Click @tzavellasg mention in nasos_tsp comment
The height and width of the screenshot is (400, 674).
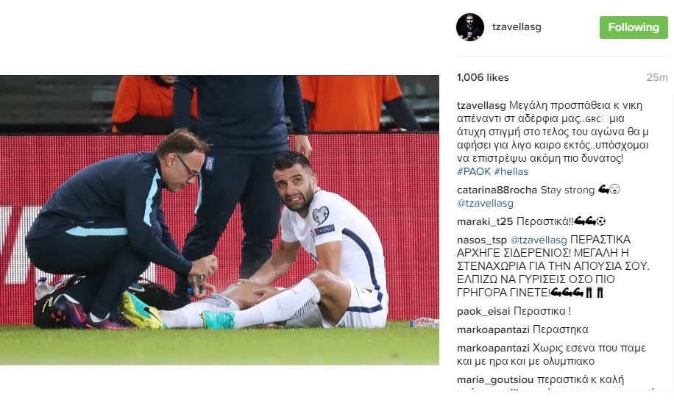(539, 240)
